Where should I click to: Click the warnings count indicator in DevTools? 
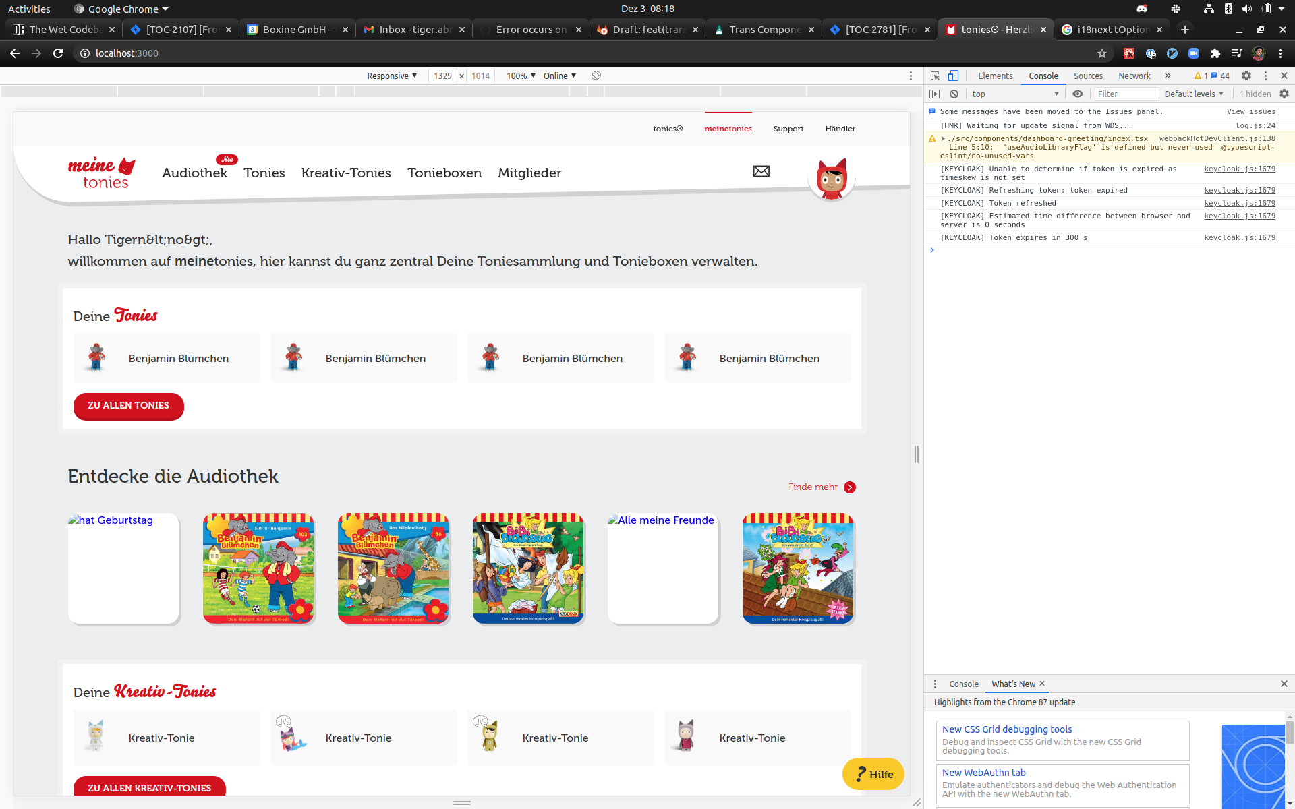(x=1201, y=76)
